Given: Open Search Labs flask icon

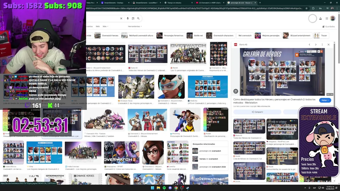Looking at the screenshot, I should click(x=320, y=18).
